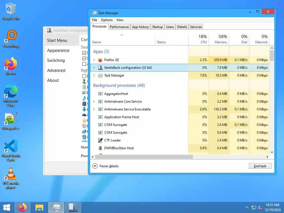Viewport: 284px width, 213px height.
Task: Select Advanced in StartIsBack sidebar
Action: (x=56, y=70)
